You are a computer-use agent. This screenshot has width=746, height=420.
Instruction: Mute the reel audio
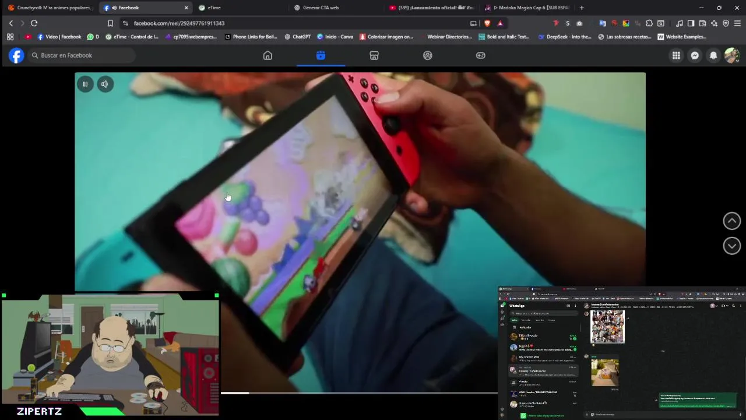pos(105,84)
